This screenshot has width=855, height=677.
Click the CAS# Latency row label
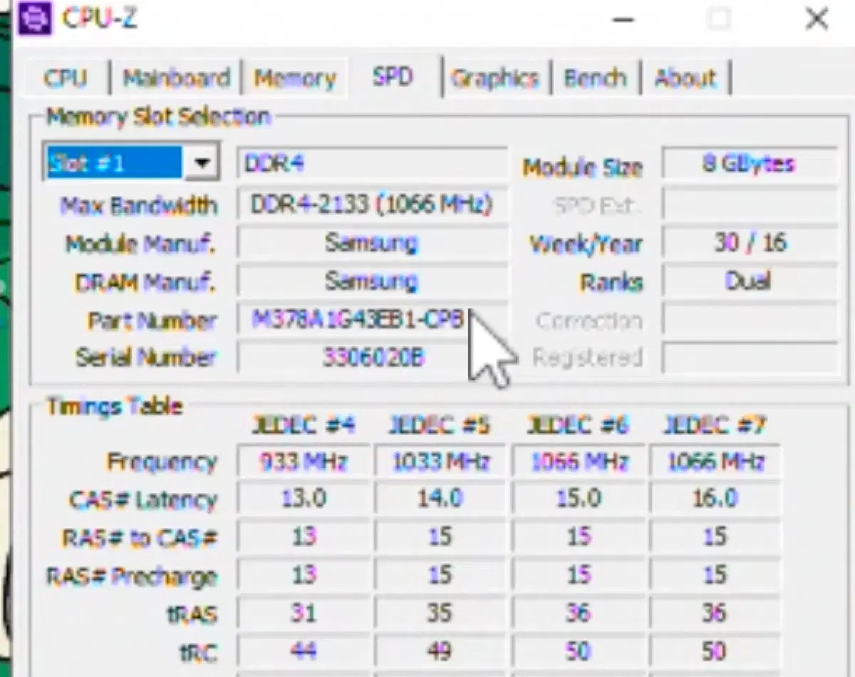click(x=142, y=500)
